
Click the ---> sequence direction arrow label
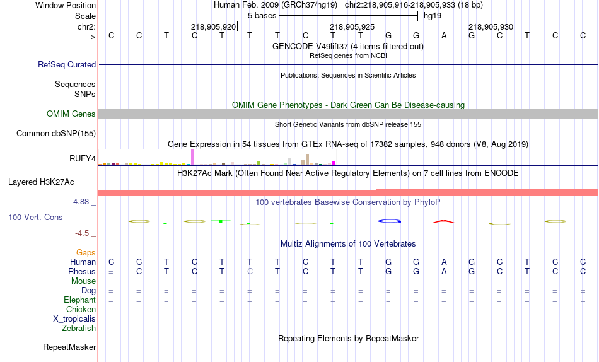(89, 37)
